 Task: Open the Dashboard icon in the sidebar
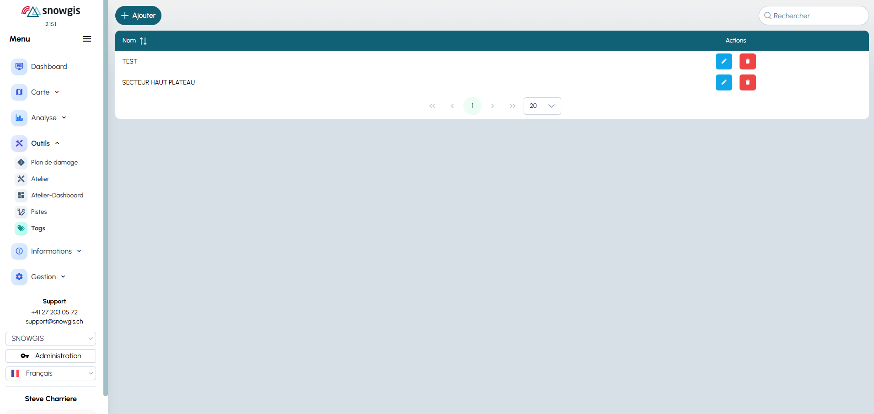[19, 67]
